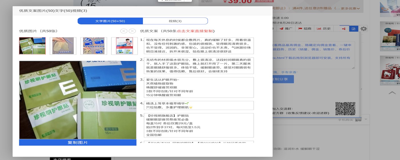The height and width of the screenshot is (160, 400).
Task: Copy text 5 starting 【珍视明旗舰店】护眼贴
Action: point(199,125)
